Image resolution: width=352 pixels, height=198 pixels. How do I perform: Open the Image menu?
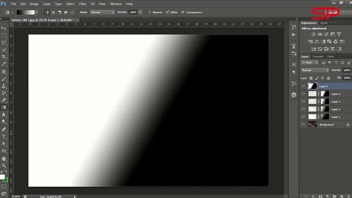pyautogui.click(x=34, y=4)
